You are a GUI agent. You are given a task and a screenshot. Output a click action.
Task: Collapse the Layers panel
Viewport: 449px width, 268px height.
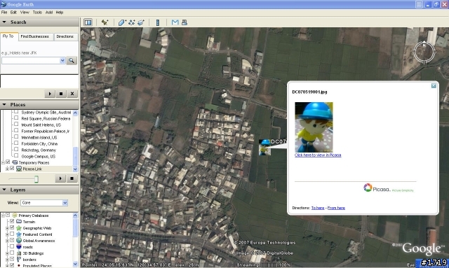tap(4, 190)
